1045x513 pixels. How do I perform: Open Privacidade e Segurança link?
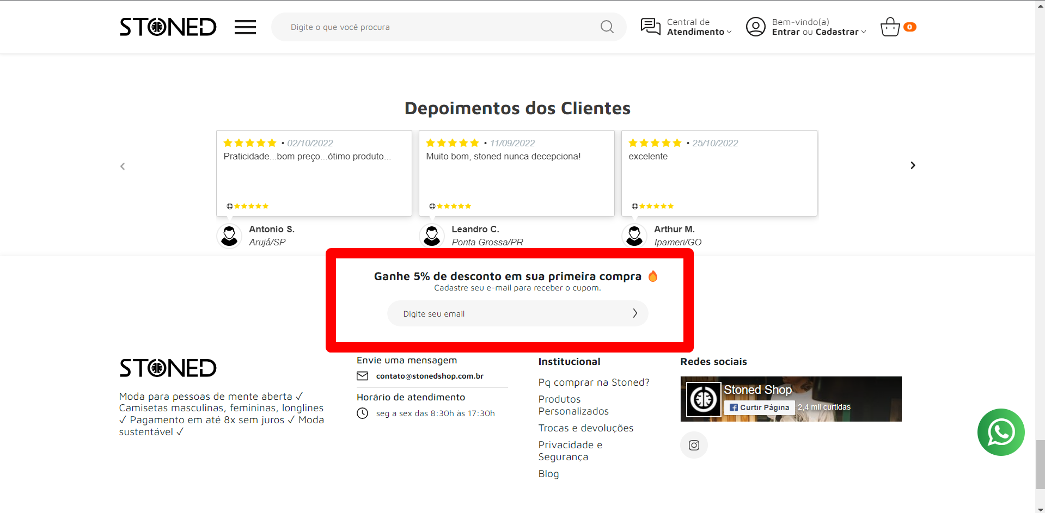coord(570,451)
